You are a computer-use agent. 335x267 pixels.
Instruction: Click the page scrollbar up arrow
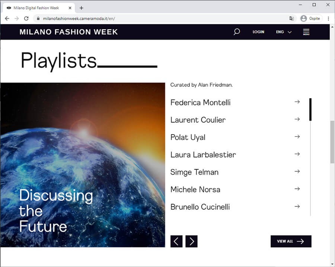pos(332,27)
